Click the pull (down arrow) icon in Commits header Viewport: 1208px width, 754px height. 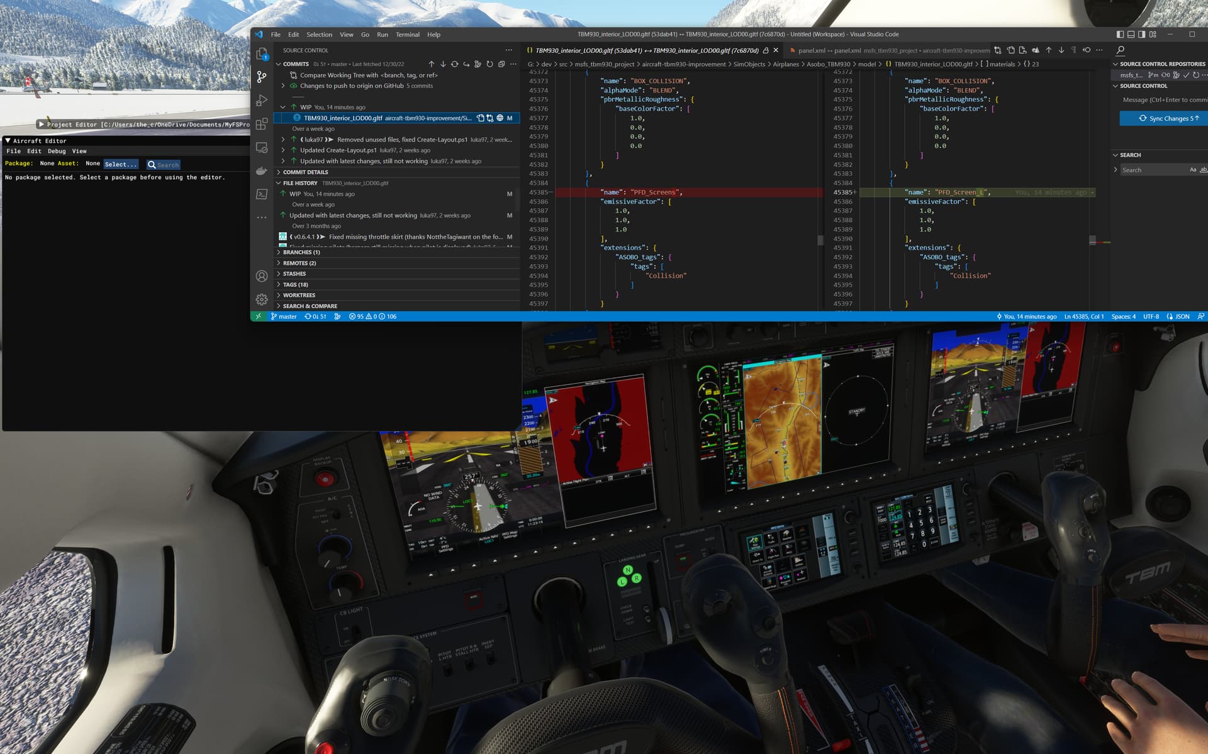(x=443, y=64)
